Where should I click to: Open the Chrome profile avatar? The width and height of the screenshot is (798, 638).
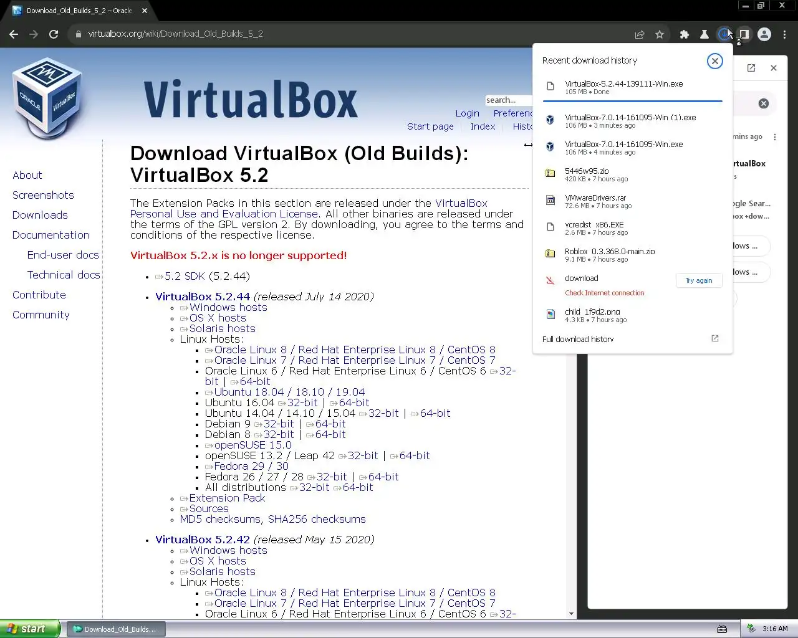pyautogui.click(x=764, y=34)
